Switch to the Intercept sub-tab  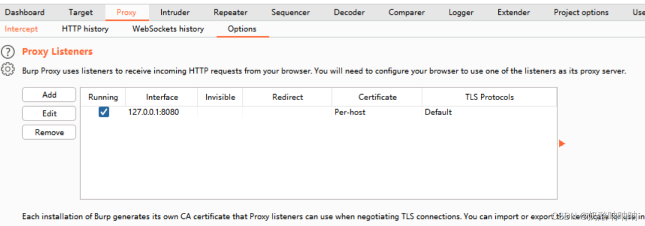[x=22, y=29]
